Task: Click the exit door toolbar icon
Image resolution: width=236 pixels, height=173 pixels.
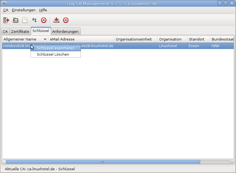Action: 6,20
